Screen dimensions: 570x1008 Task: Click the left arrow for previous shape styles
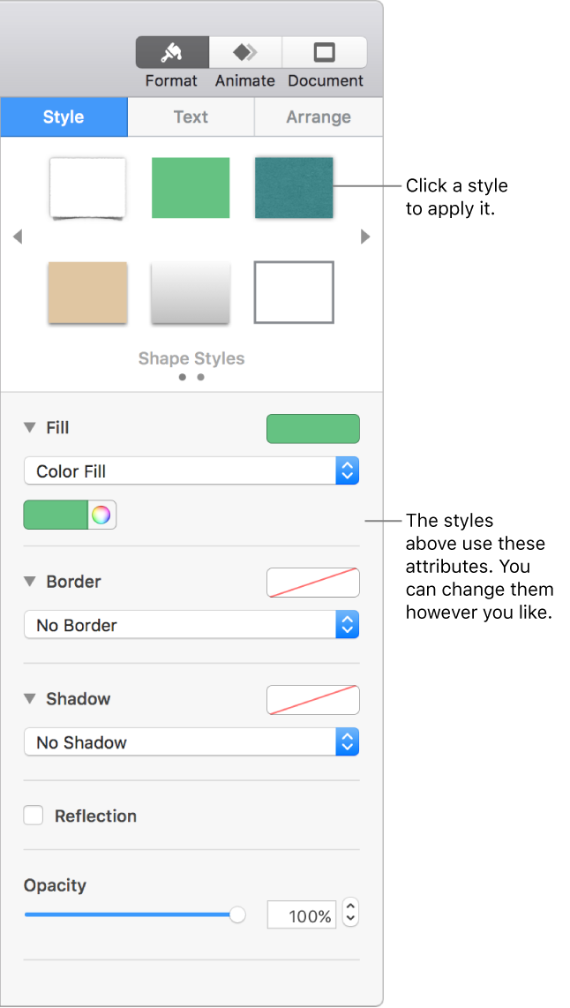[18, 237]
